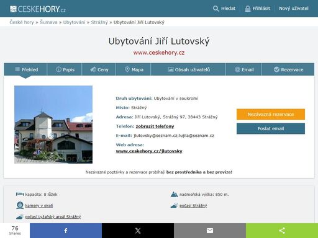Open the green share options icon
The width and height of the screenshot is (318, 238).
tap(282, 231)
